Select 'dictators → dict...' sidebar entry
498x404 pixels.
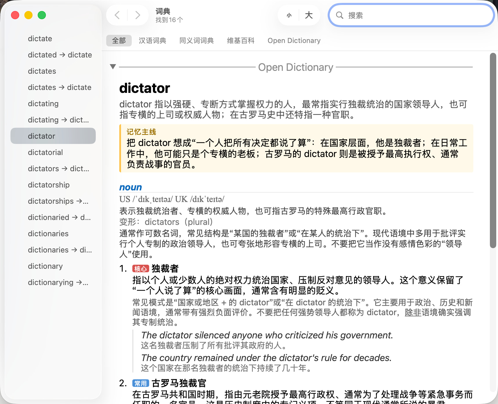click(x=53, y=169)
